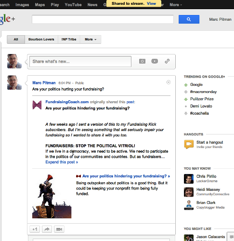The width and height of the screenshot is (234, 241).
Task: Click the 8:04 PM post timestamp
Action: pyautogui.click(x=65, y=83)
